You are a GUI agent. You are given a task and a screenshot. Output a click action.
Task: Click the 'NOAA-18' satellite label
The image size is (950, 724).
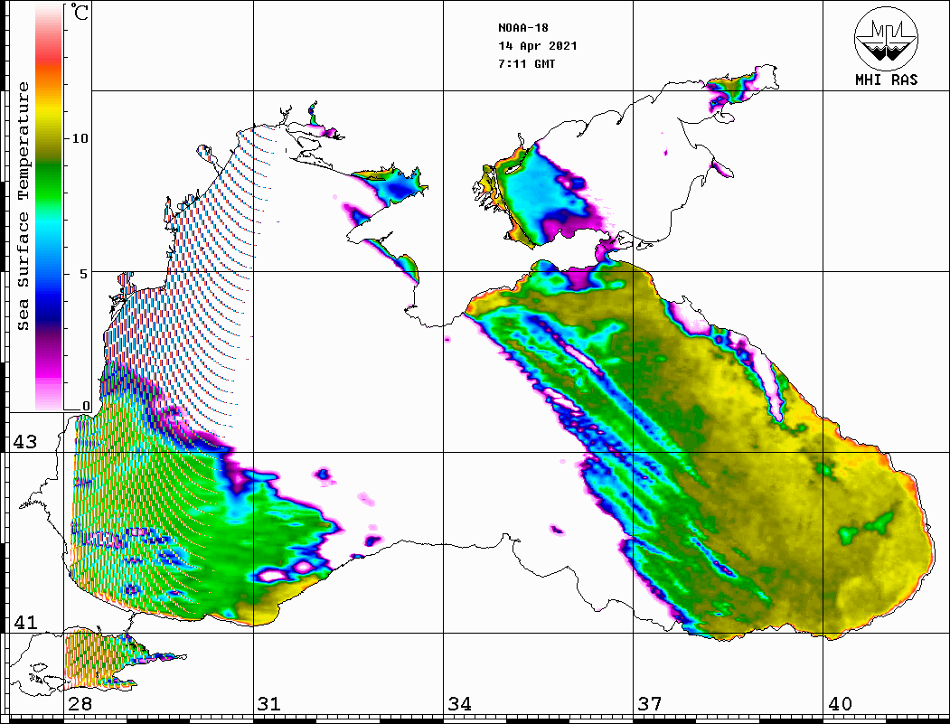(x=523, y=28)
